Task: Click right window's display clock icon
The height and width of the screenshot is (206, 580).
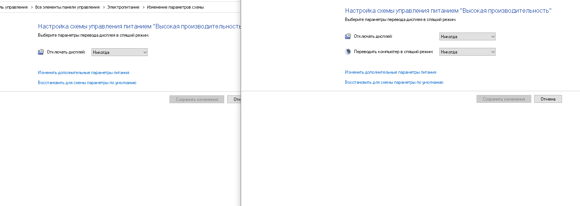Action: 348,36
